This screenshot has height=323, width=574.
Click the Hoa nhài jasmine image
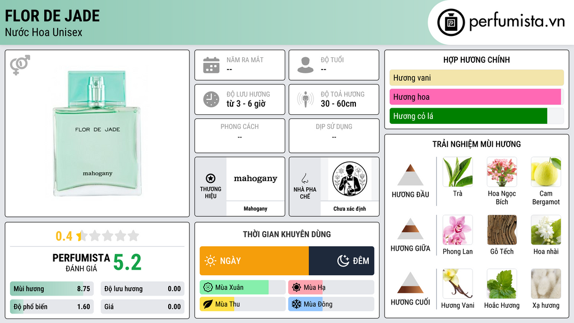(546, 230)
